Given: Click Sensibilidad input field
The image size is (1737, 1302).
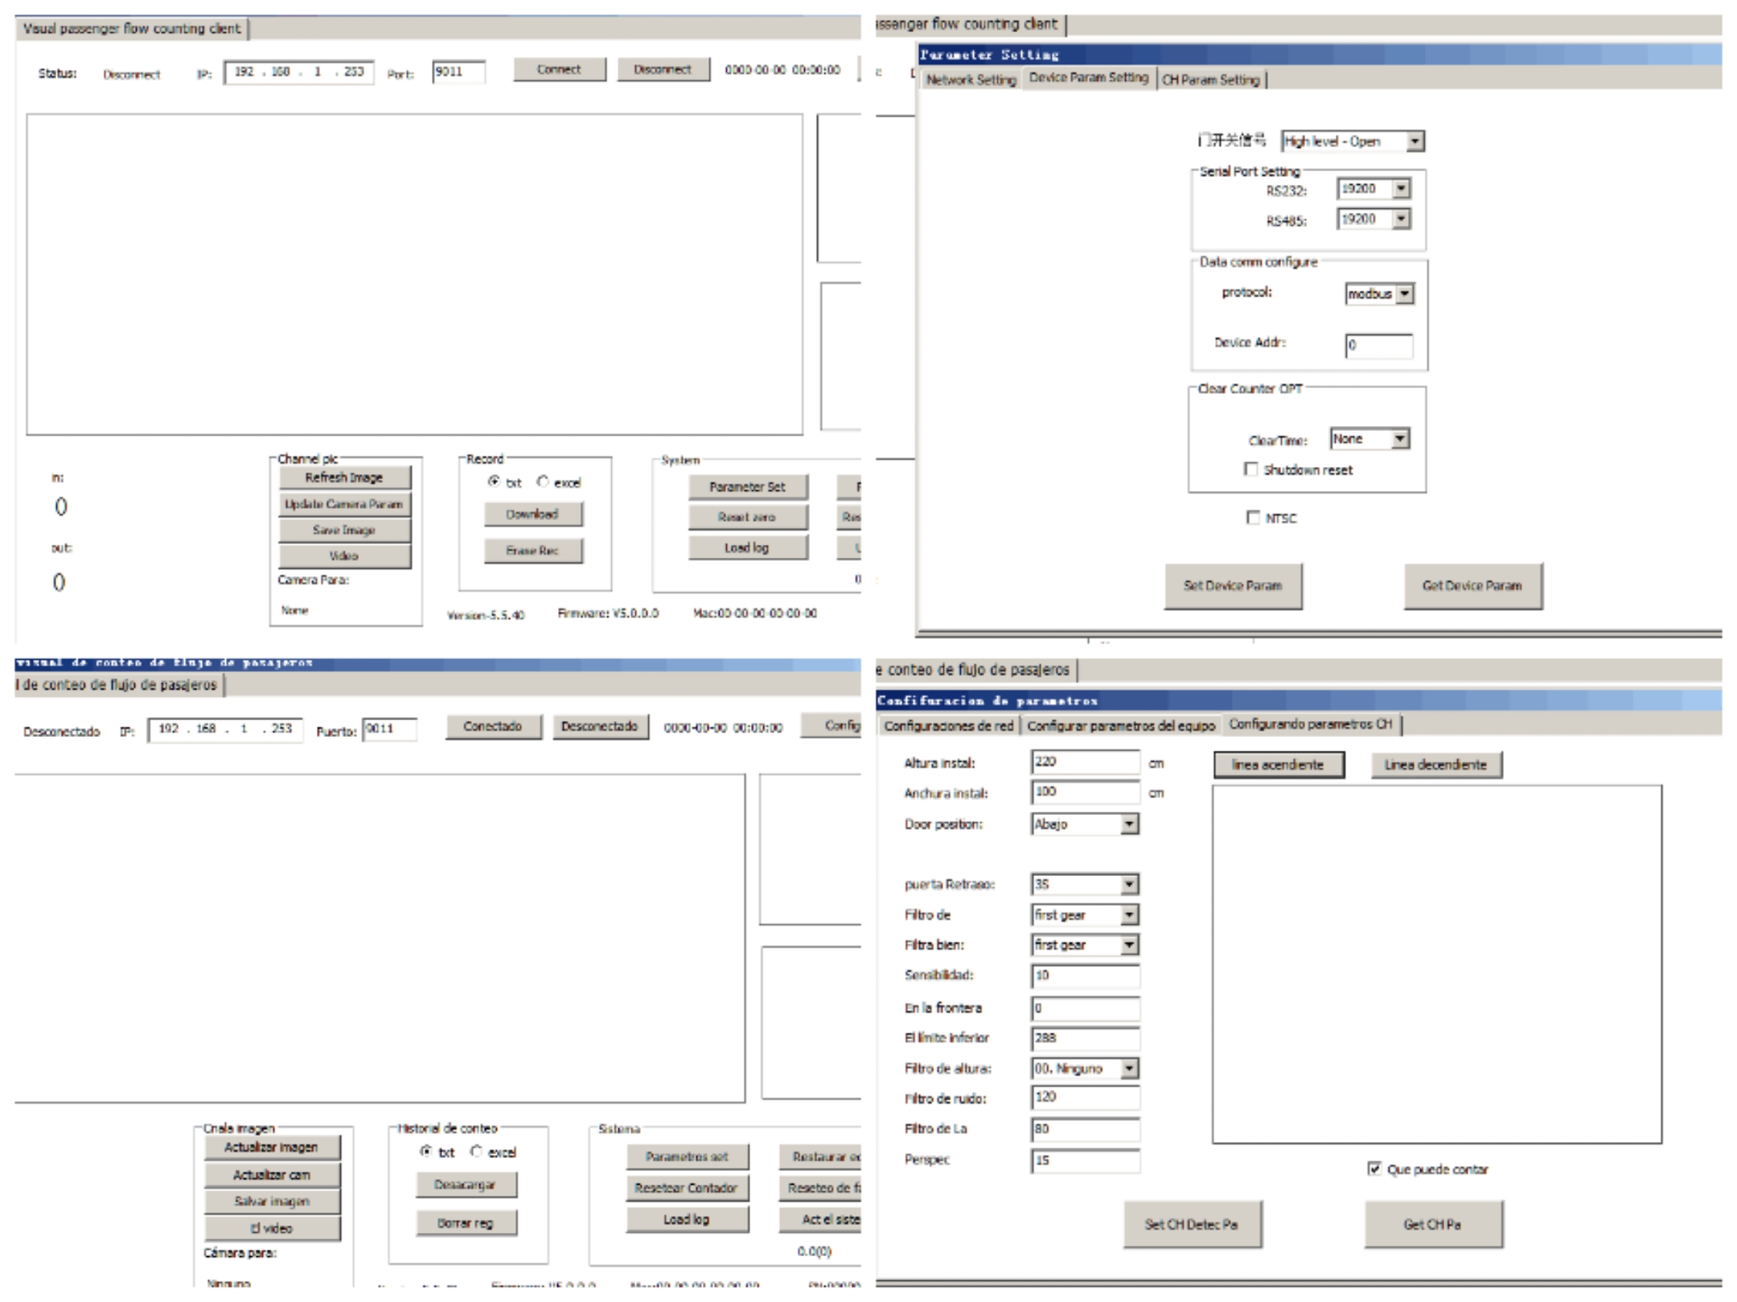Looking at the screenshot, I should [x=1086, y=976].
